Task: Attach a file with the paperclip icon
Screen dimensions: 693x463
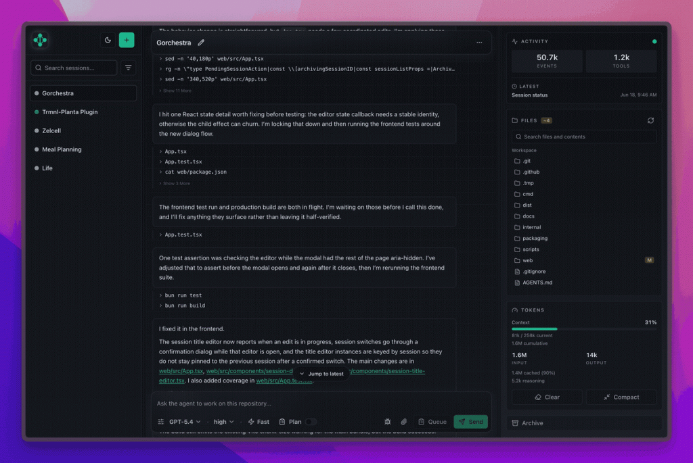Action: [403, 422]
